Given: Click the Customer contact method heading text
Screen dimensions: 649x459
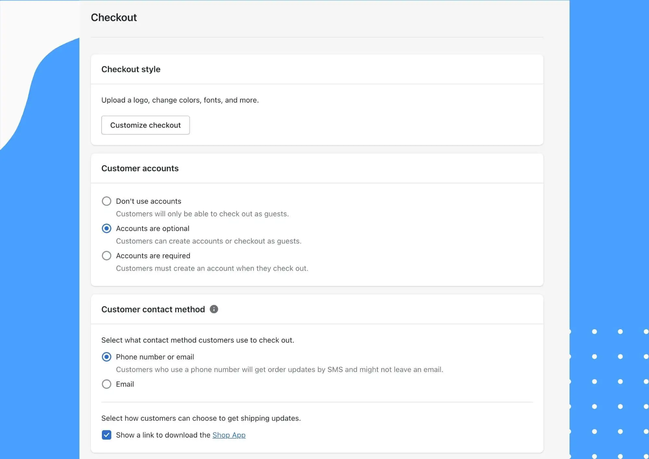Looking at the screenshot, I should pyautogui.click(x=153, y=309).
